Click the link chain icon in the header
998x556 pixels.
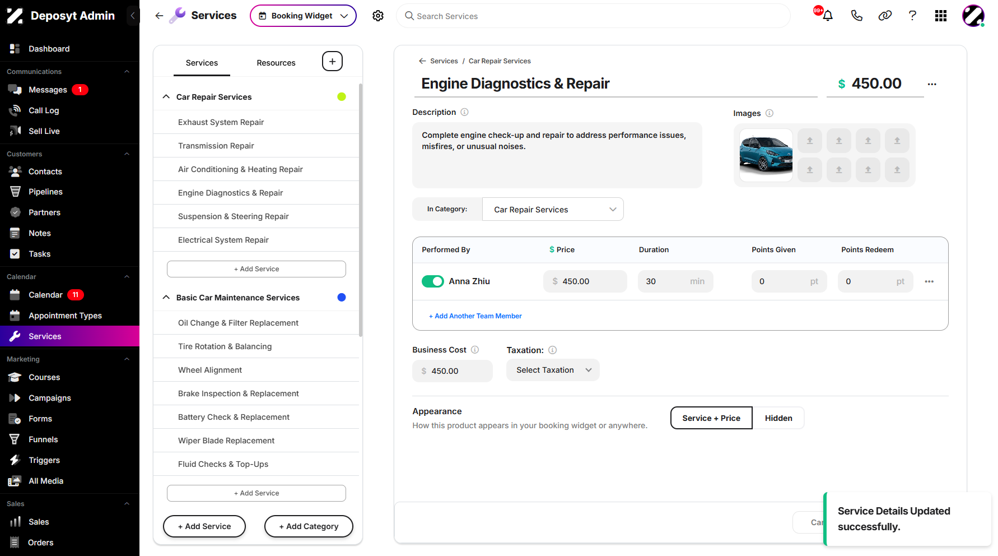coord(885,16)
